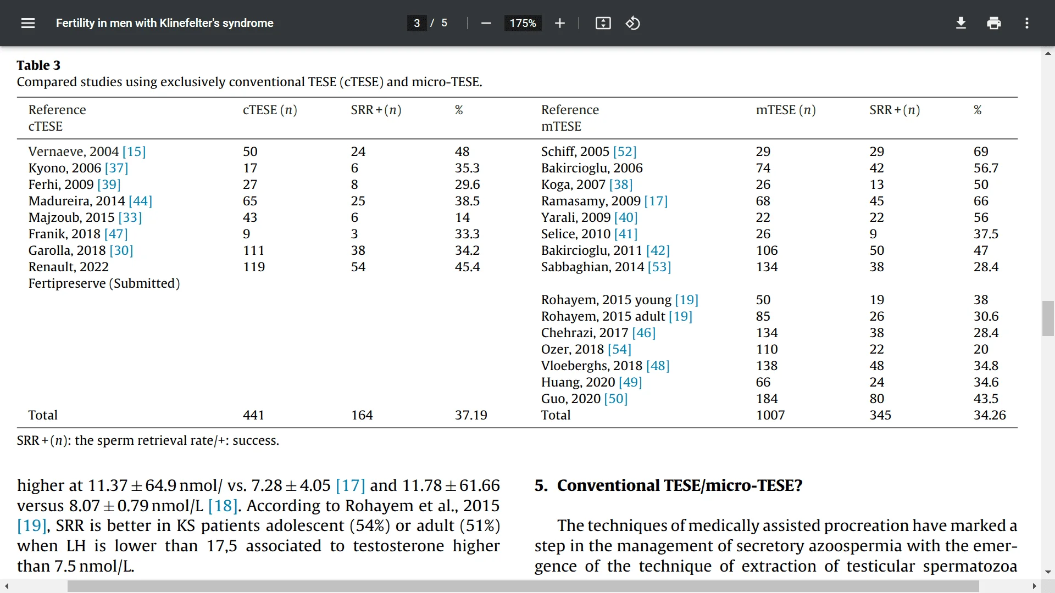
Task: Open citation [17] after 7.28 ± 4.05
Action: (351, 485)
